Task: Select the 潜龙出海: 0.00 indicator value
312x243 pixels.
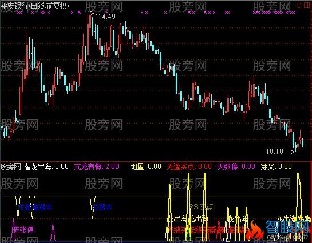Action: [46, 166]
